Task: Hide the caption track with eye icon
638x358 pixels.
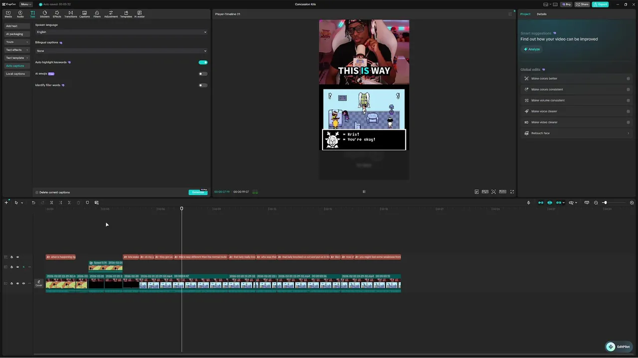Action: (17, 257)
